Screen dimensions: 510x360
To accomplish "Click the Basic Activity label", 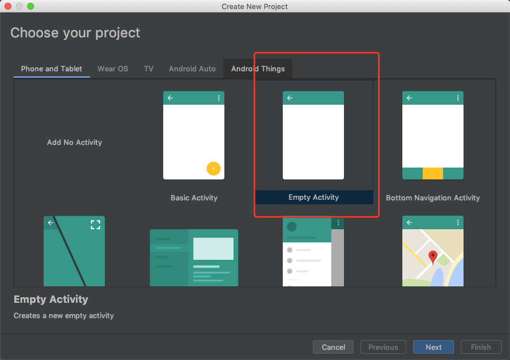I will (x=194, y=198).
